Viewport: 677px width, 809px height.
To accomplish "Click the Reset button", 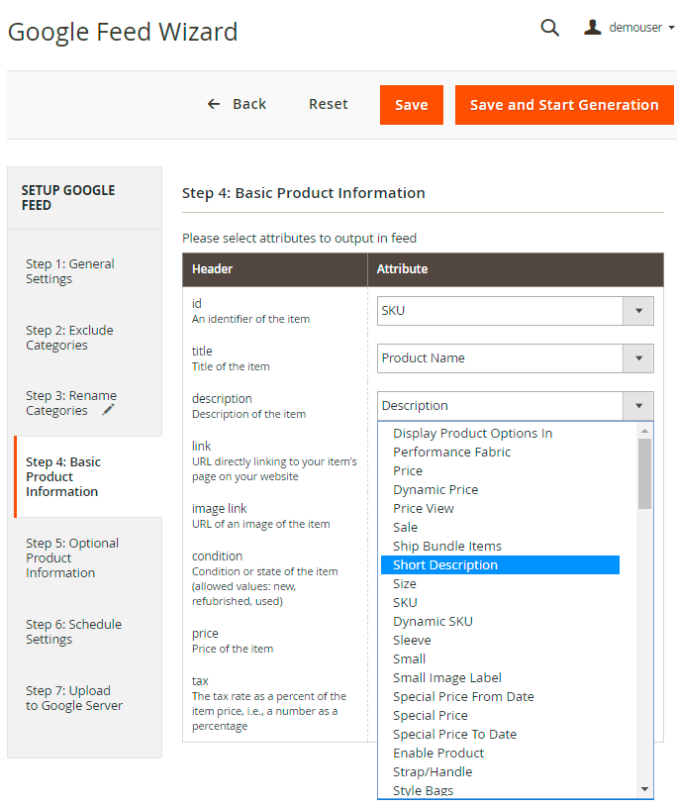I will point(328,104).
